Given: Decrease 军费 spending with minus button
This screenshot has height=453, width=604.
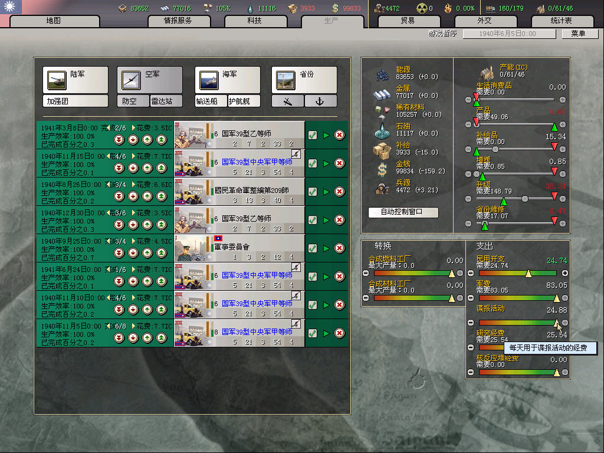Looking at the screenshot, I should click(470, 298).
